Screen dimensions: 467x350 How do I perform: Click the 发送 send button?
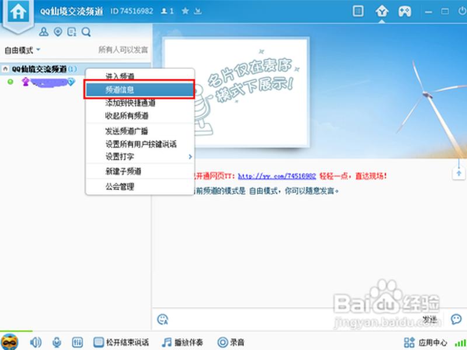tap(430, 319)
